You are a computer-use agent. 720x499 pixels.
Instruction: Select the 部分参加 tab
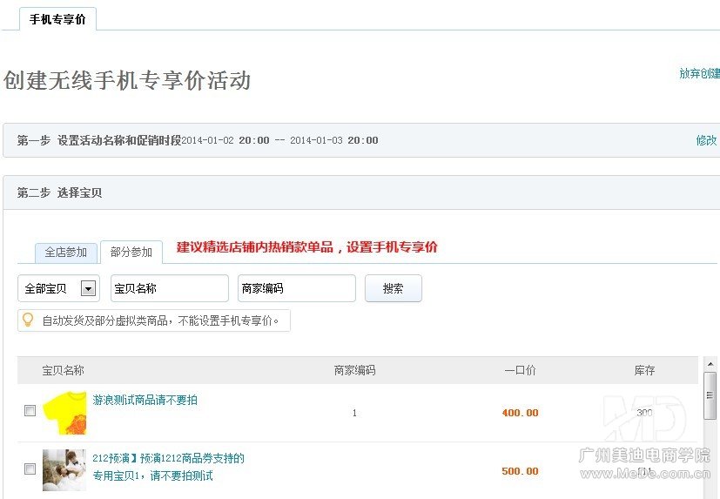[x=131, y=252]
